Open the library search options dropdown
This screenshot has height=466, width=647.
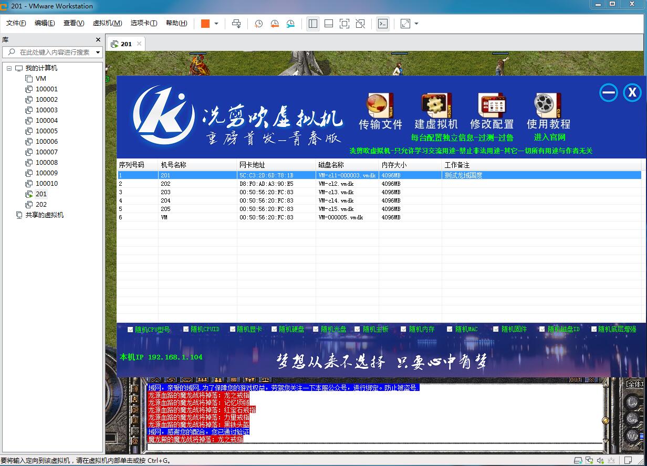(98, 52)
